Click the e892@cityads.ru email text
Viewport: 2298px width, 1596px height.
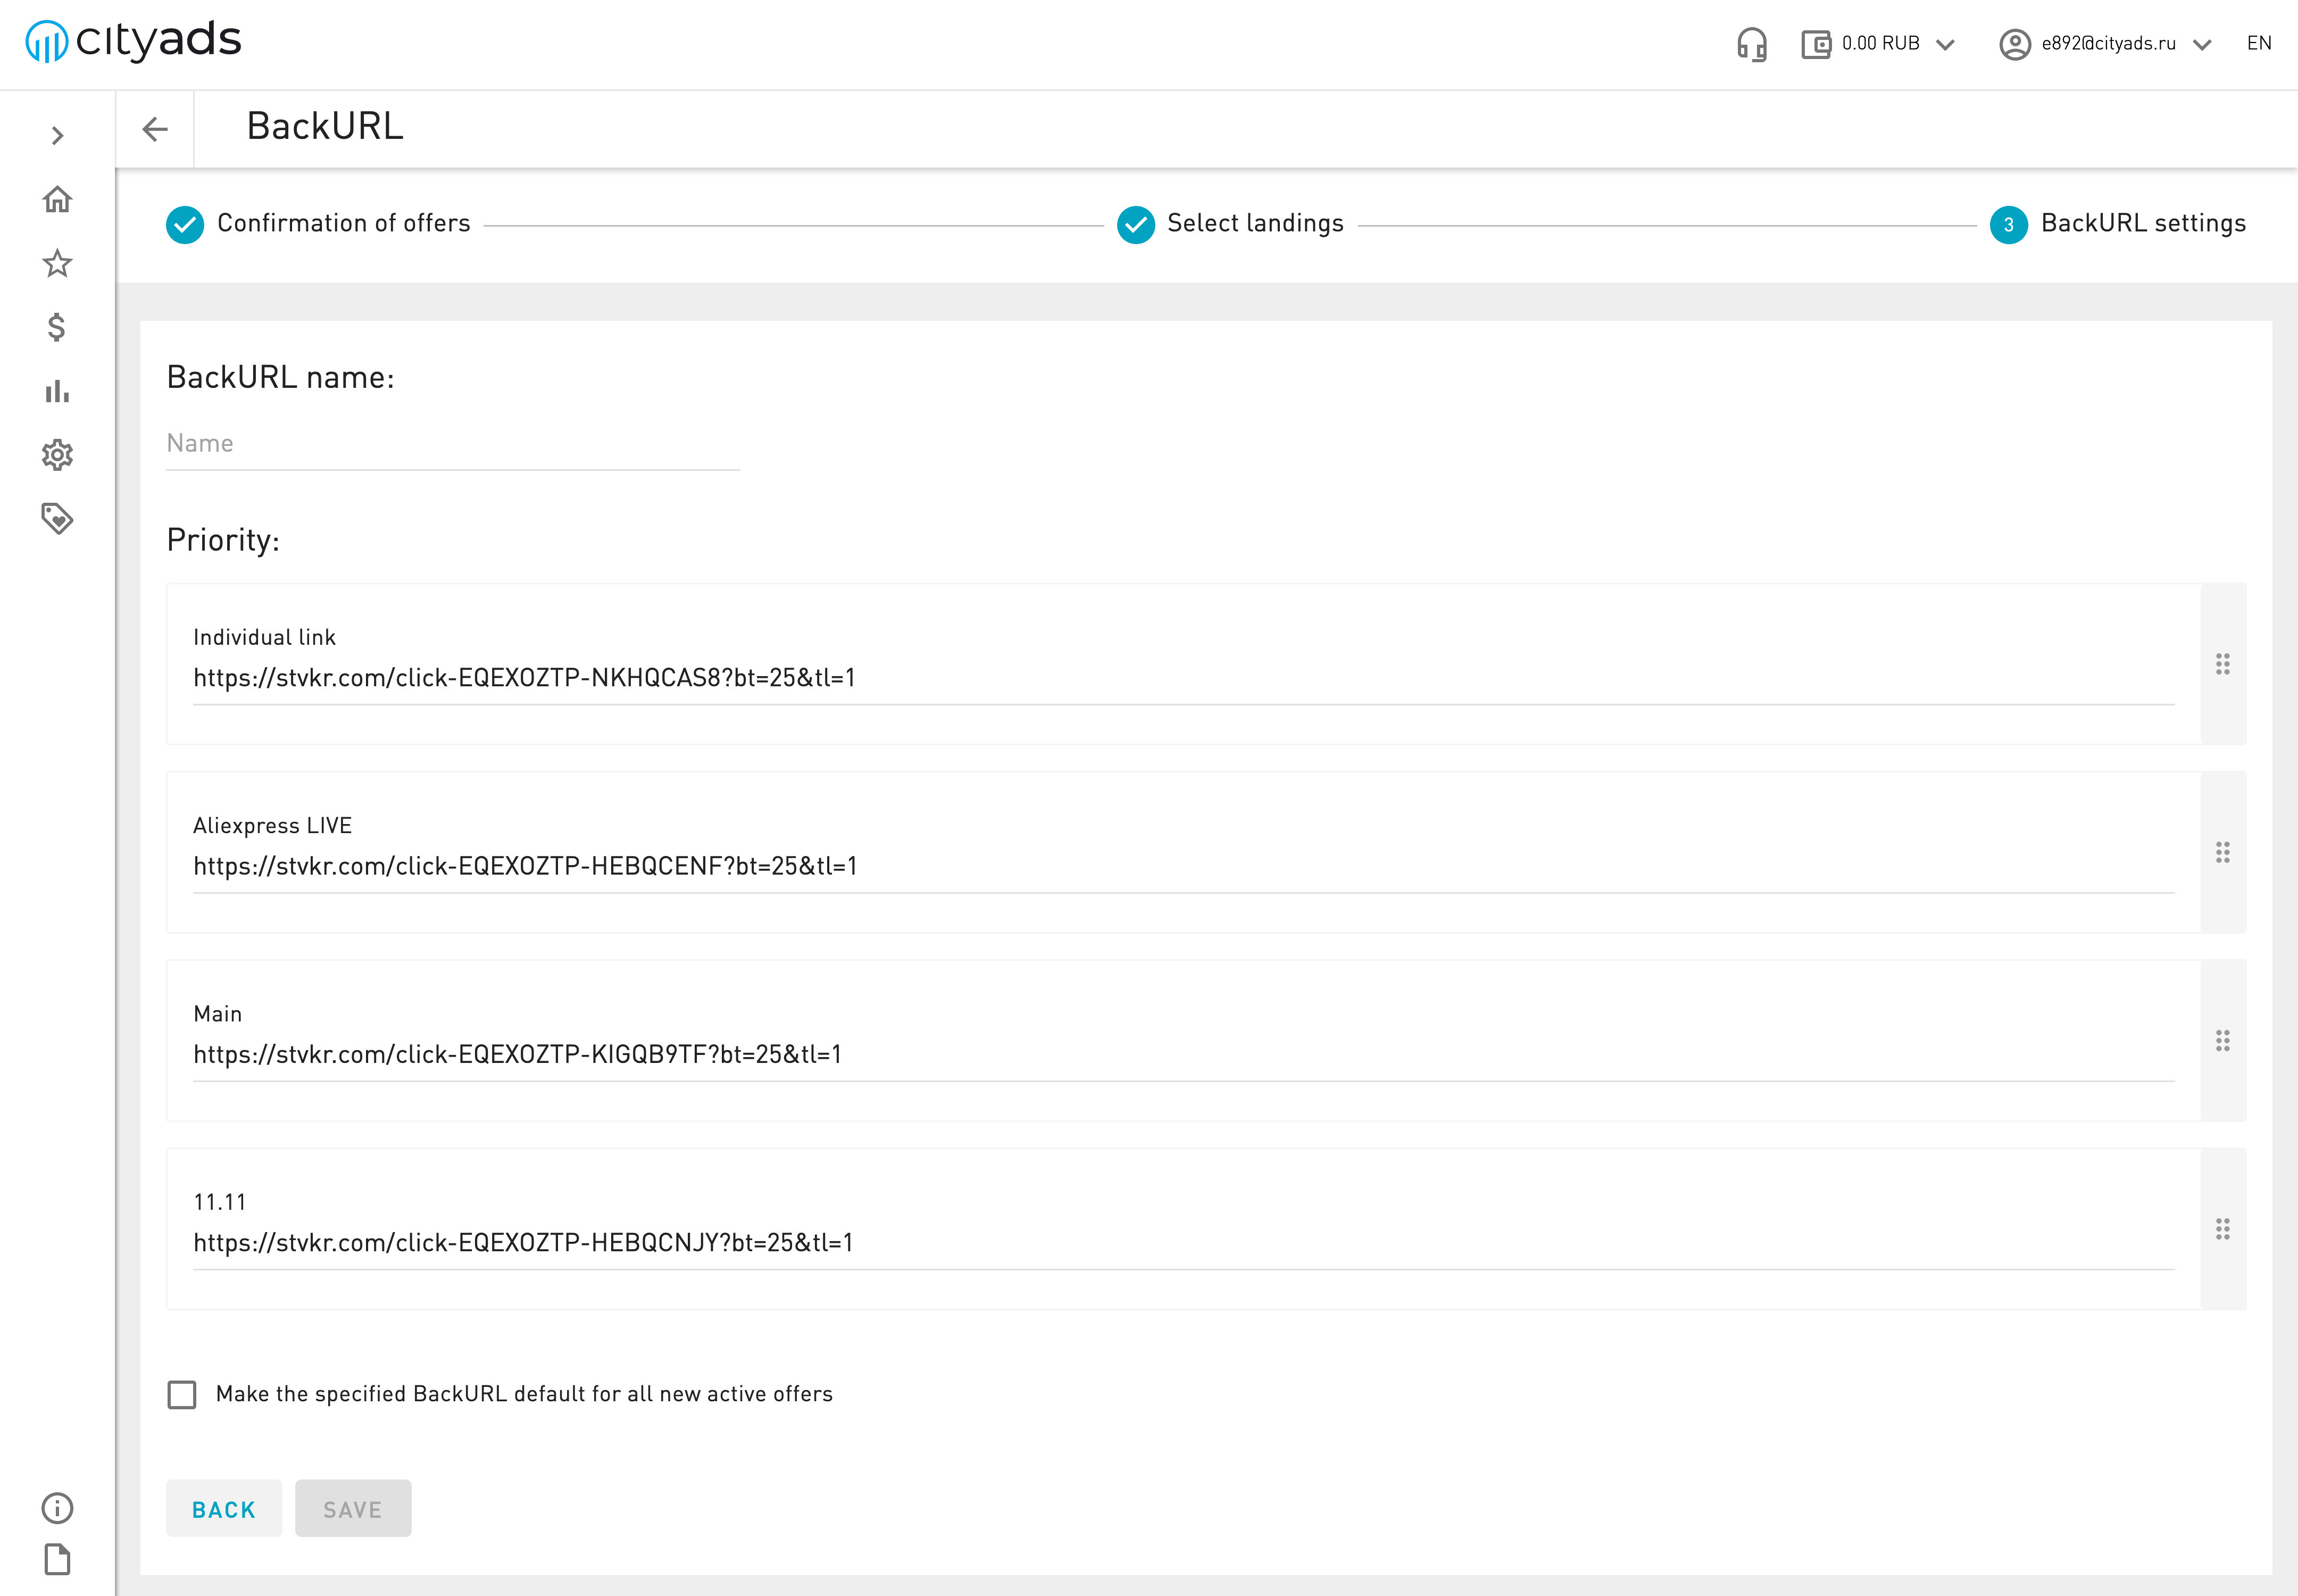(2108, 43)
